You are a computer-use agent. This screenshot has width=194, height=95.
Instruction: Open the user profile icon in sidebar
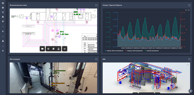click(x=3, y=31)
